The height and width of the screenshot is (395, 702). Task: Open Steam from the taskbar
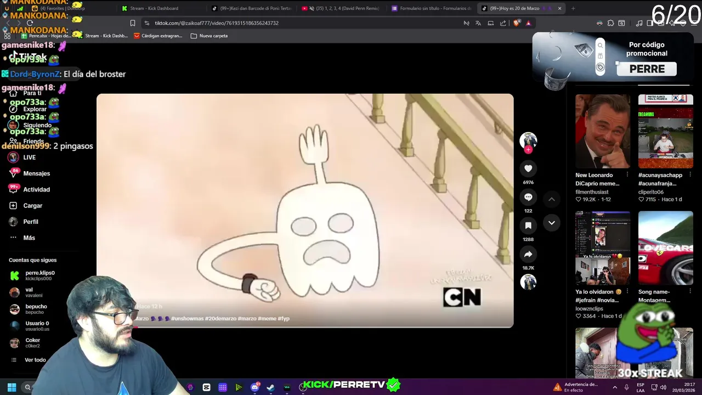270,387
